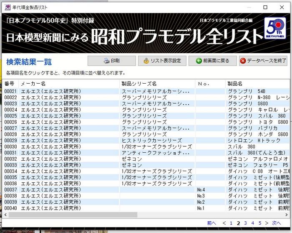The height and width of the screenshot is (233, 292).
Task: Click スーパーメモリアルカーシ... in row 00027
Action: click(156, 128)
